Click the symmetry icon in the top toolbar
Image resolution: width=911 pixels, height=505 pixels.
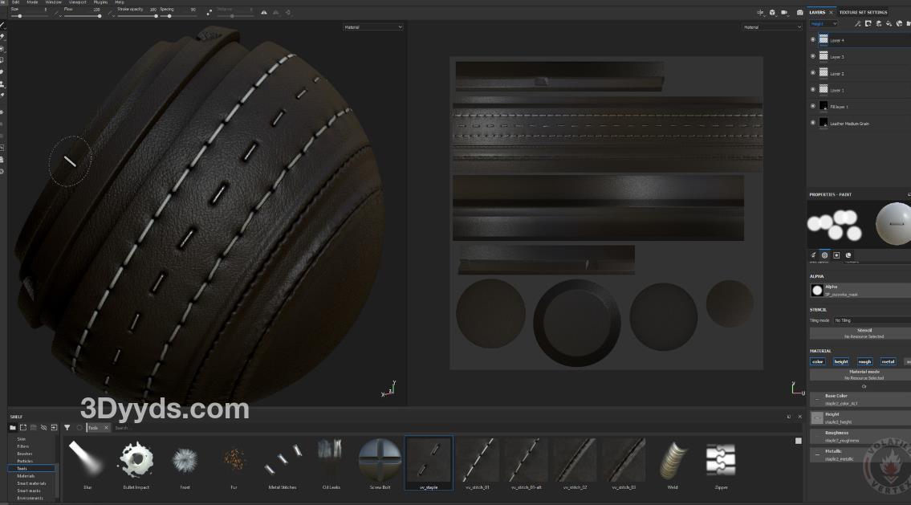pos(265,13)
